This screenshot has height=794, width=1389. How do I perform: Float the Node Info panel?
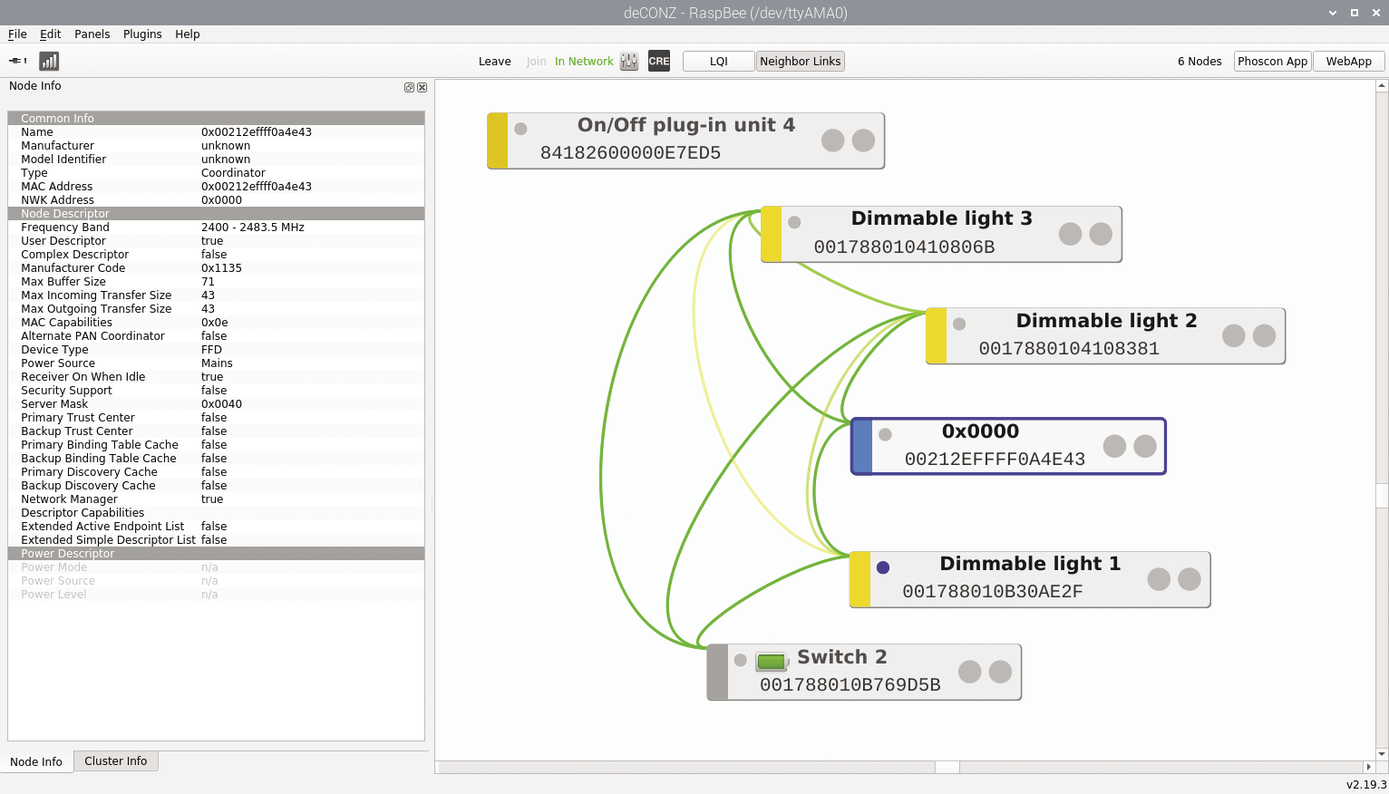[409, 87]
